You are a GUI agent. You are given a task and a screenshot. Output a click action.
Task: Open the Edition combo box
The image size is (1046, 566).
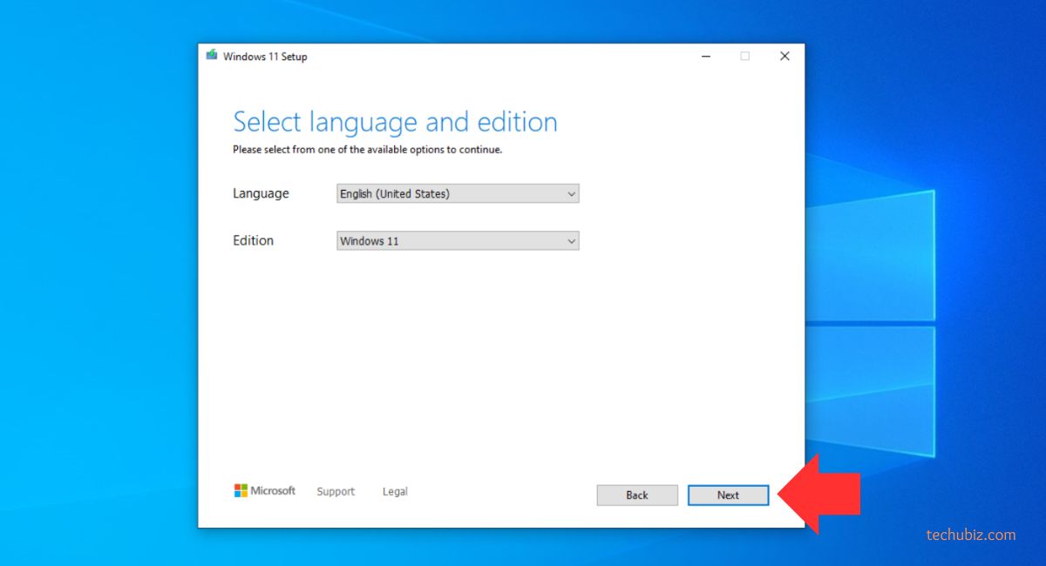(451, 240)
